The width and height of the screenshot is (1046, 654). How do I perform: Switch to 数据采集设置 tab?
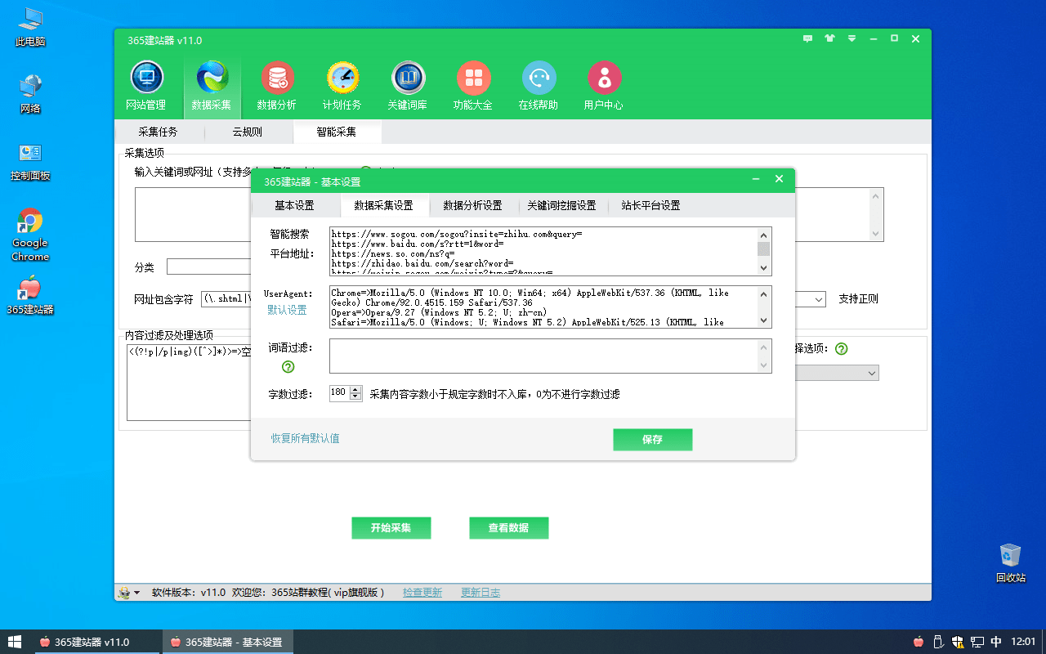[383, 205]
